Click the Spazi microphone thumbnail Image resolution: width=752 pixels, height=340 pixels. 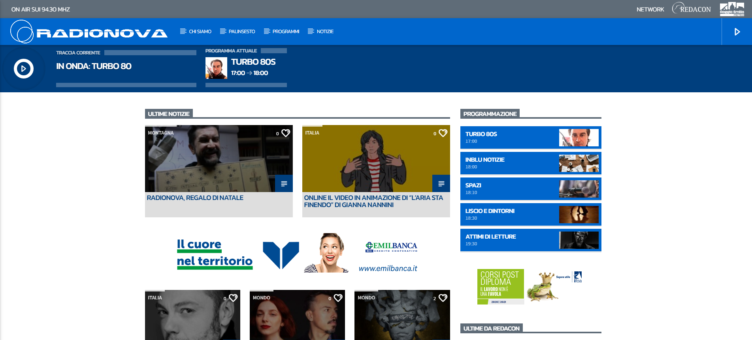click(579, 189)
